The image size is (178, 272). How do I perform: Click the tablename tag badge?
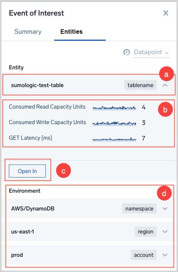tap(140, 85)
